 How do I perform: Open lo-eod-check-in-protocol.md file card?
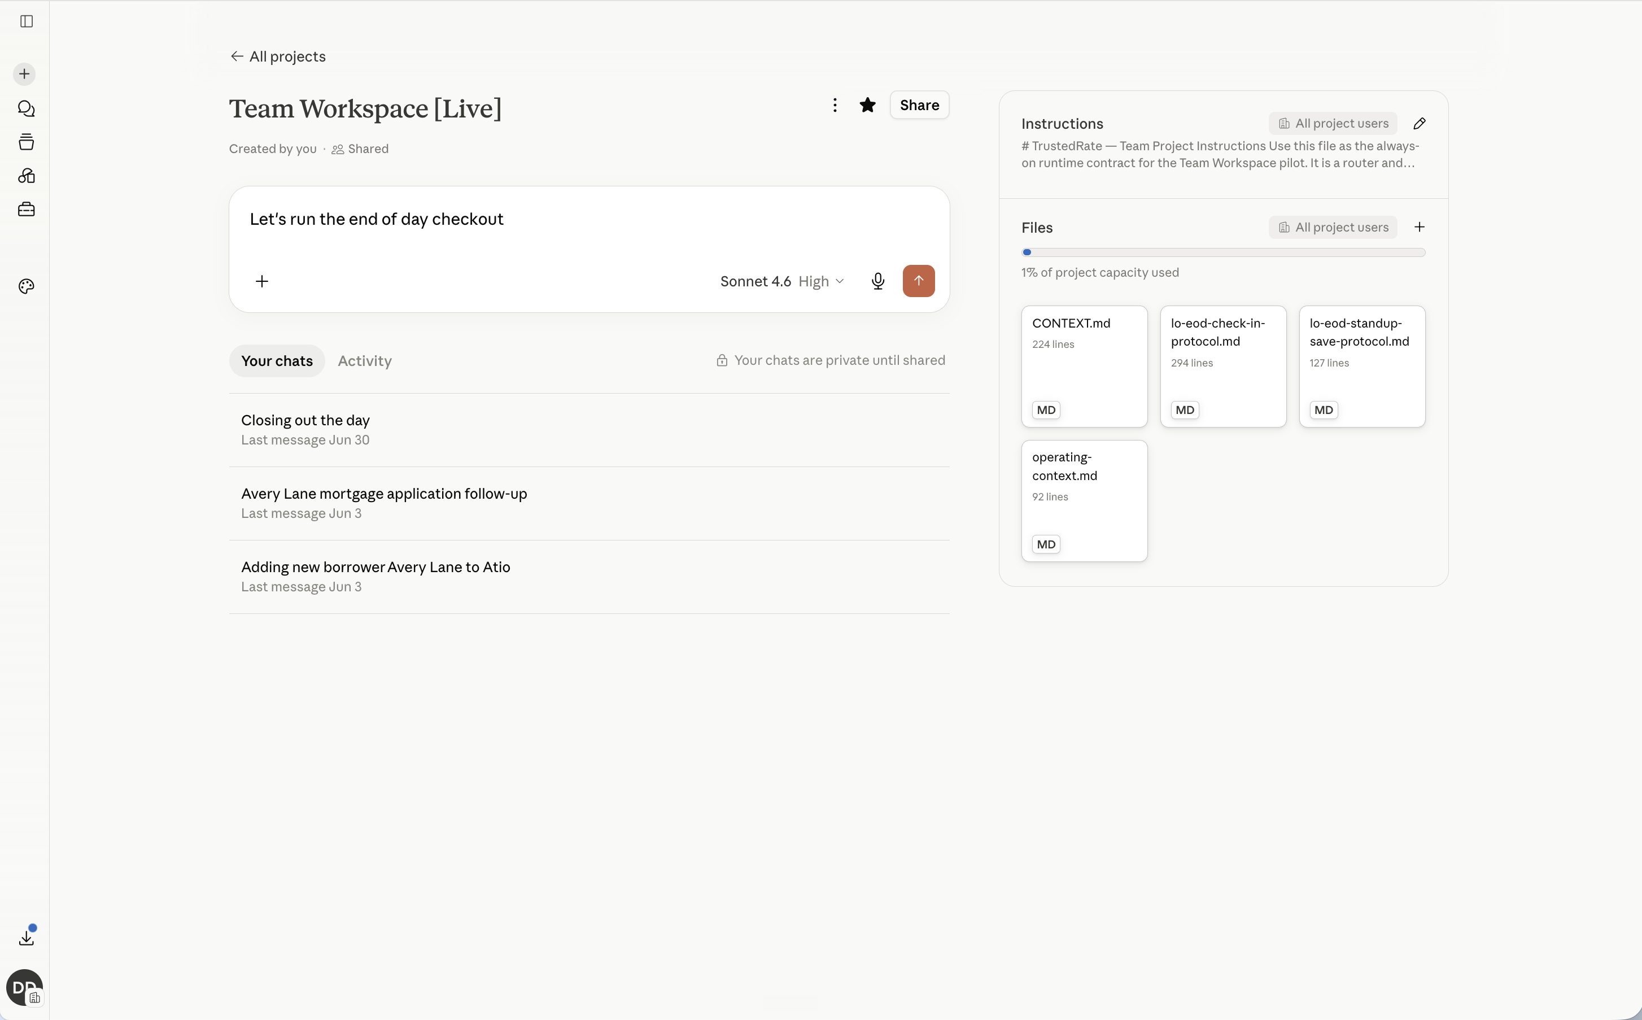pyautogui.click(x=1223, y=367)
